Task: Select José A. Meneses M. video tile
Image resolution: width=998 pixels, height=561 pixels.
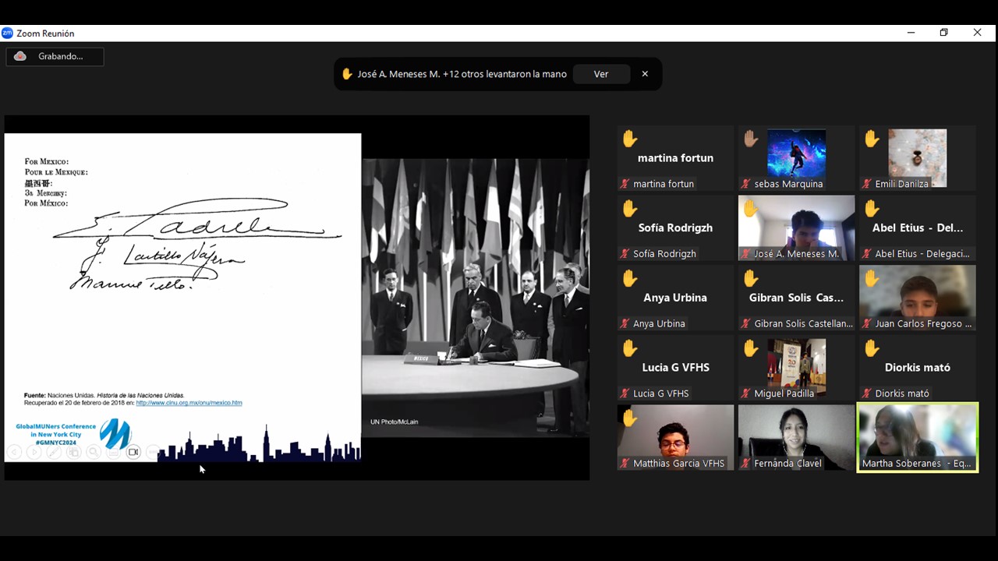Action: coord(796,228)
